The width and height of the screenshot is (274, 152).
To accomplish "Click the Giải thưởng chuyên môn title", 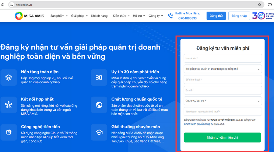I will tap(135, 127).
